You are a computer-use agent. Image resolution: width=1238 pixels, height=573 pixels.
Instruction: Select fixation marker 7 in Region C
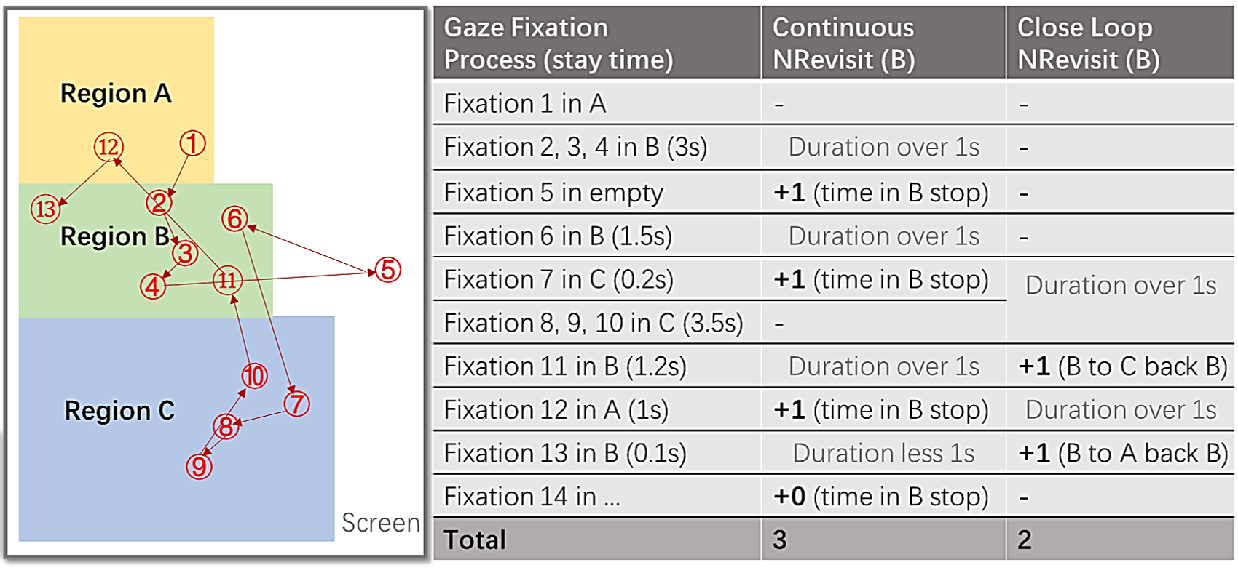[296, 404]
